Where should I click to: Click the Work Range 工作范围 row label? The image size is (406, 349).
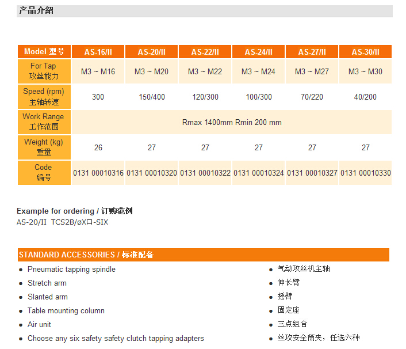(x=44, y=122)
